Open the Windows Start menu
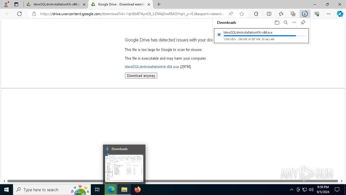346x195 pixels. (x=6, y=190)
